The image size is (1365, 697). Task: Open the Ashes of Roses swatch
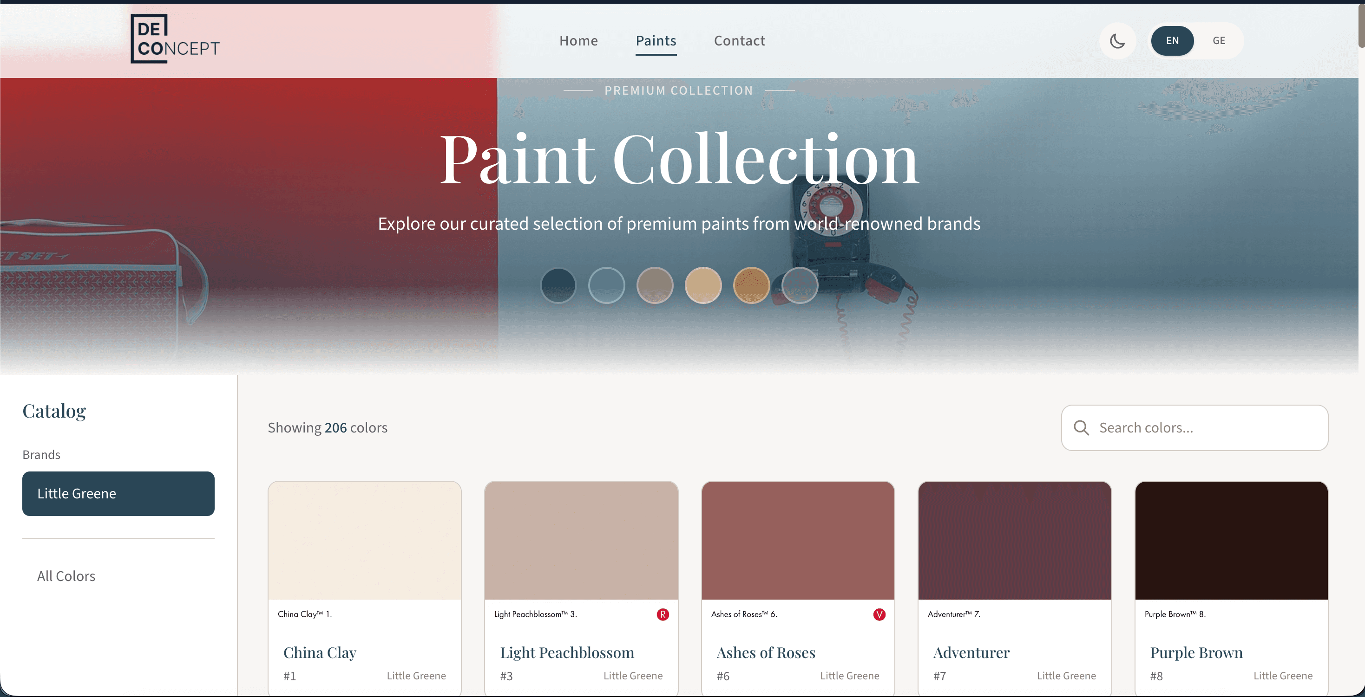(x=798, y=540)
